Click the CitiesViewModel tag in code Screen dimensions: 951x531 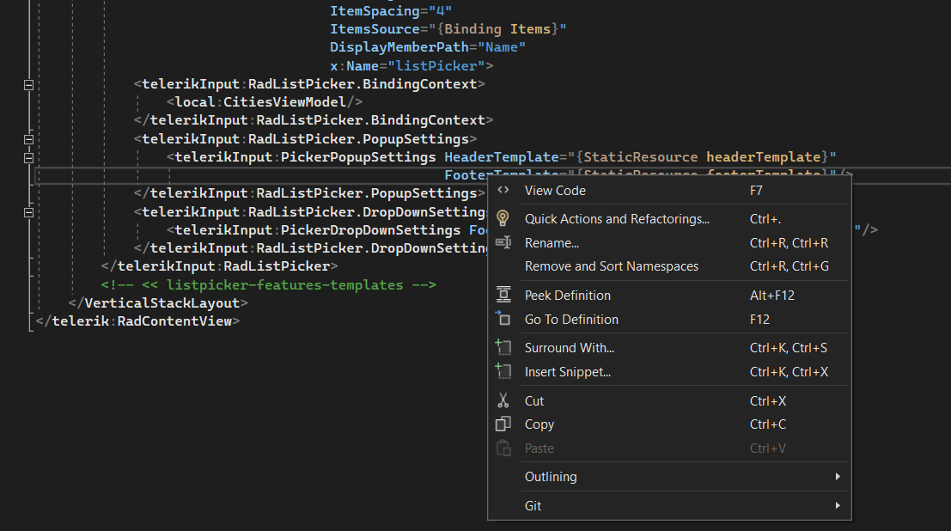coord(292,102)
